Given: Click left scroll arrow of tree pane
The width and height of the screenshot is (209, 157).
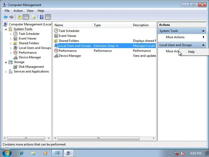Looking at the screenshot, I should pyautogui.click(x=5, y=138).
